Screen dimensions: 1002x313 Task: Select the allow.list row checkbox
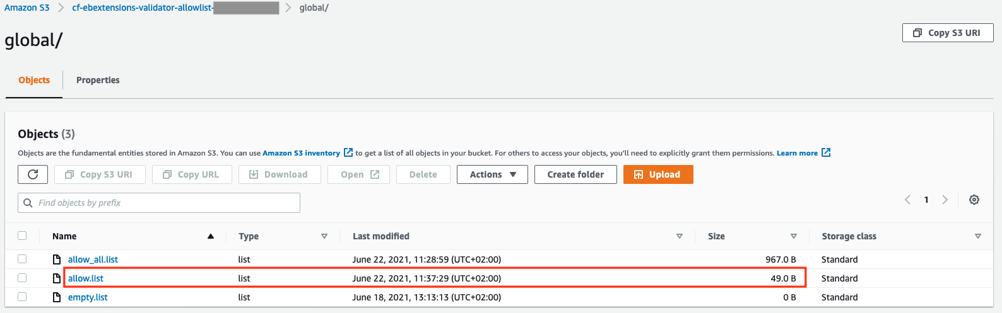[22, 278]
